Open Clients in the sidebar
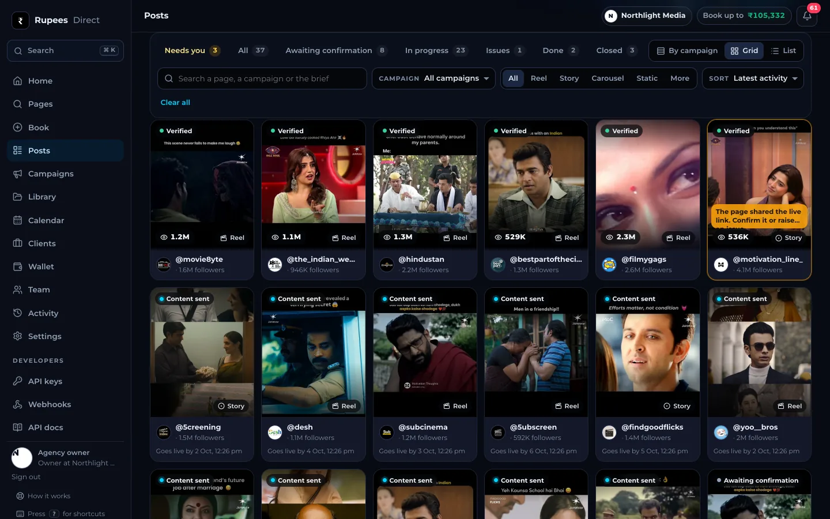Screen dimensions: 830x519 (65, 243)
